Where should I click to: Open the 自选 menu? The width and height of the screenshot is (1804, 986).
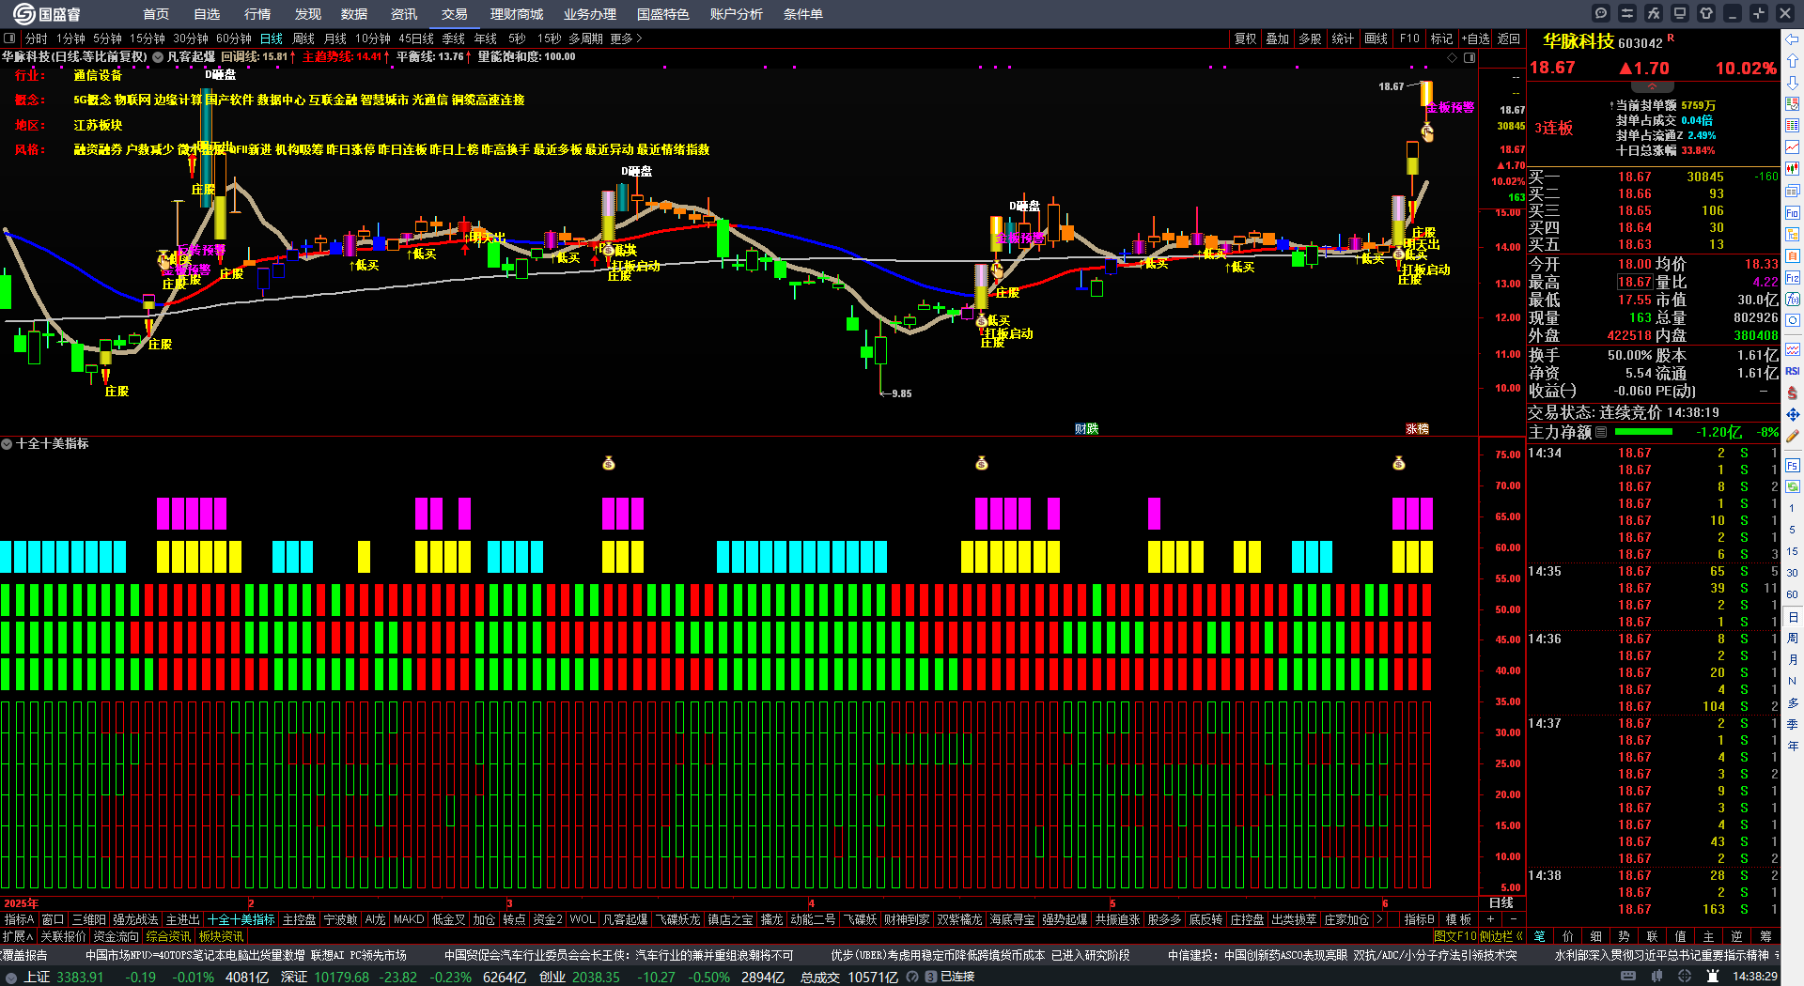[207, 14]
